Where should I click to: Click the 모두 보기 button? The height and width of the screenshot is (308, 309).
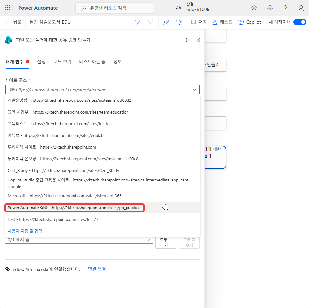(x=166, y=242)
